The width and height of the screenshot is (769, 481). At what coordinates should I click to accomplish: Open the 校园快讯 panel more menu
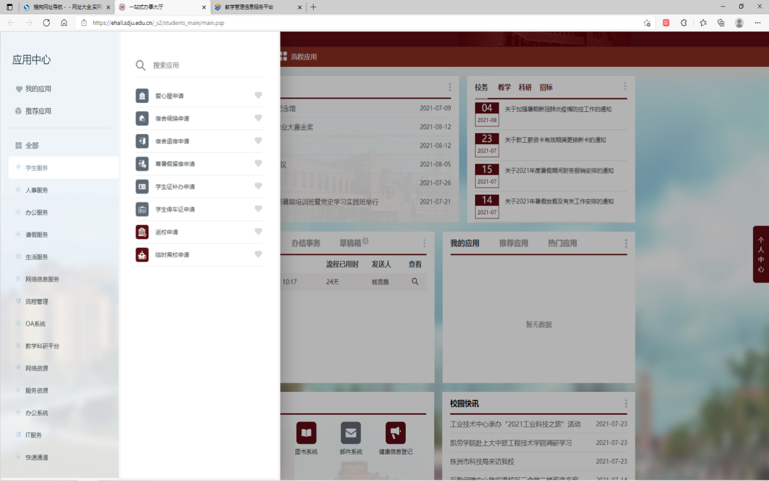coord(626,404)
